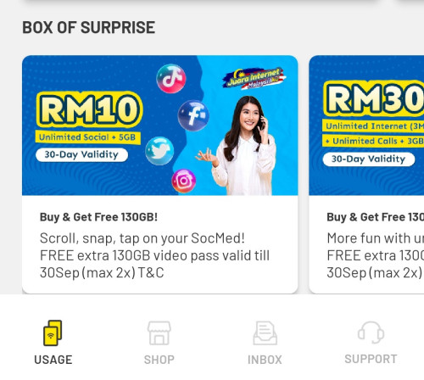
Task: Open the Inbox tray icon
Action: click(265, 333)
